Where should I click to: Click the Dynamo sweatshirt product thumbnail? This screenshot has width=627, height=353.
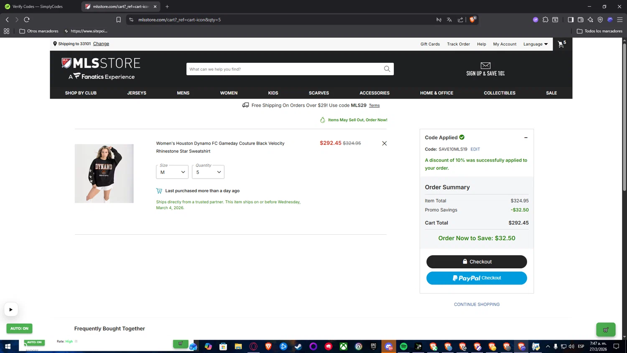(104, 174)
